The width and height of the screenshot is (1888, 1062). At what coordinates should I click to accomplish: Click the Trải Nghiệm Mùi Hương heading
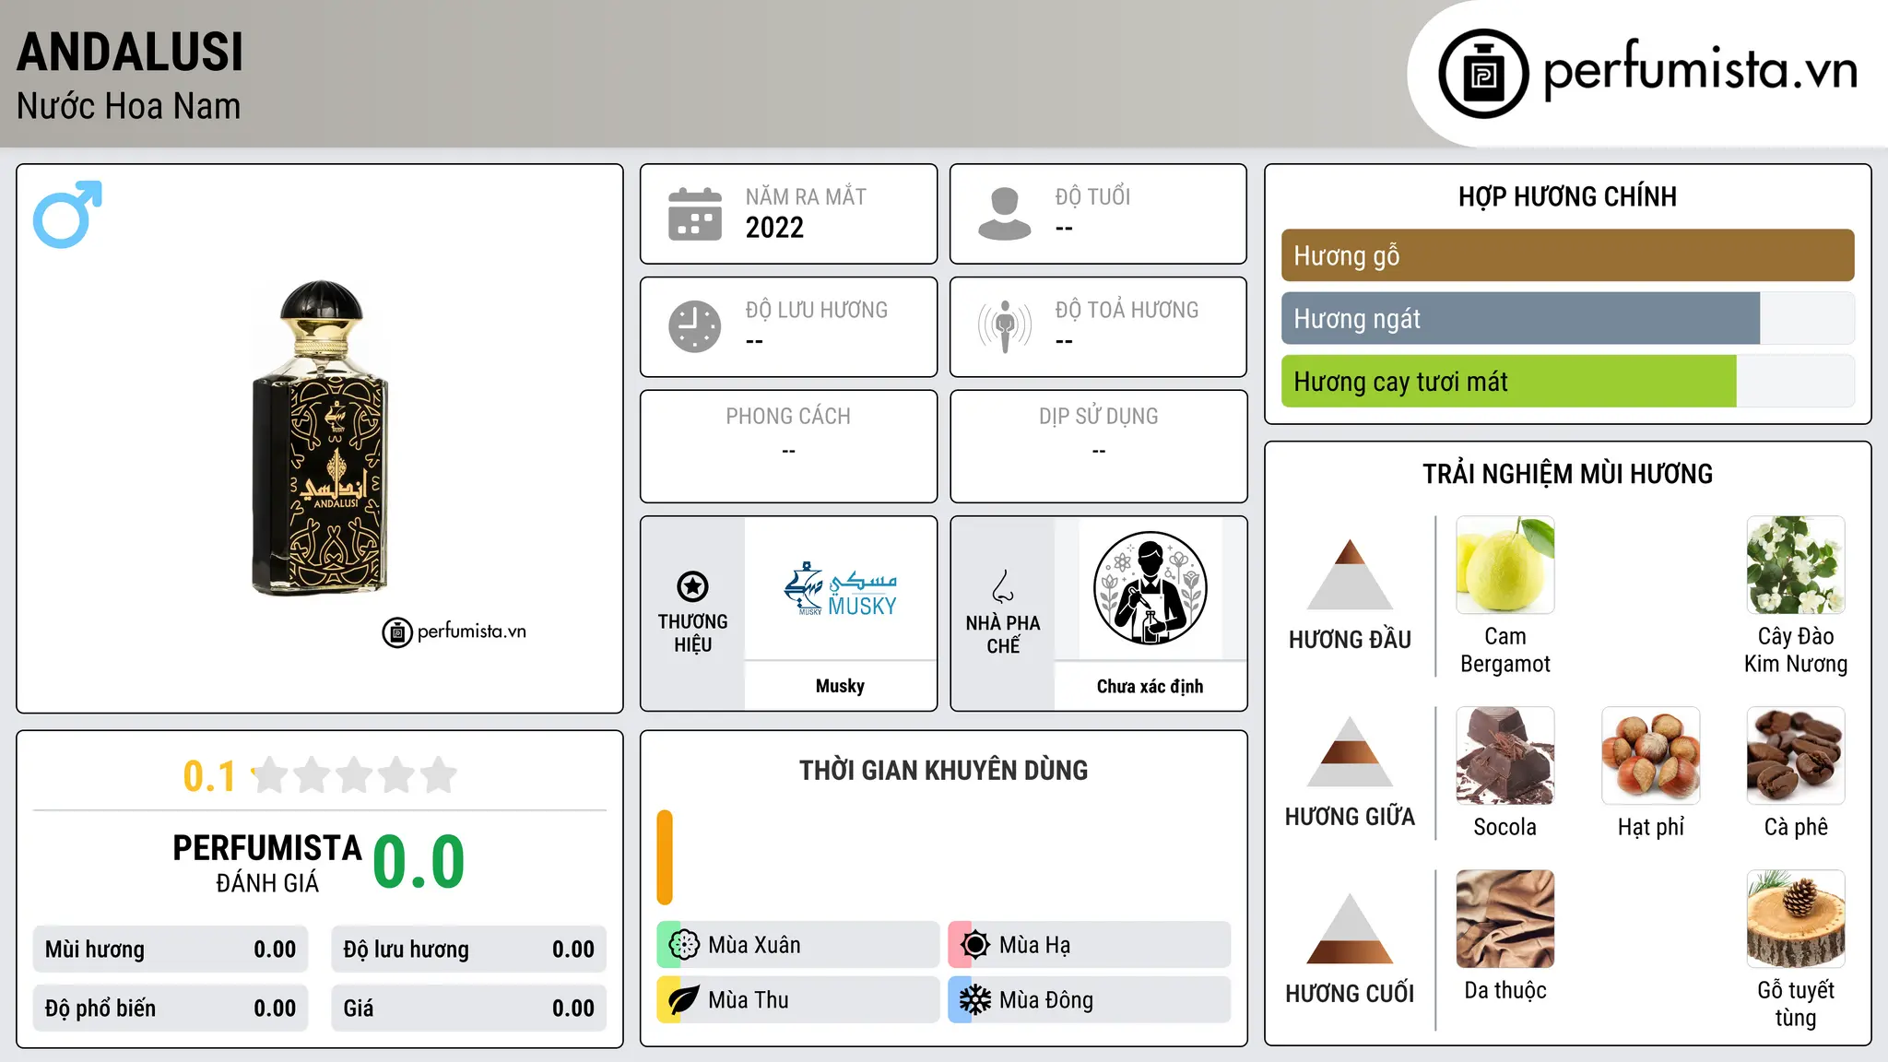tap(1567, 474)
